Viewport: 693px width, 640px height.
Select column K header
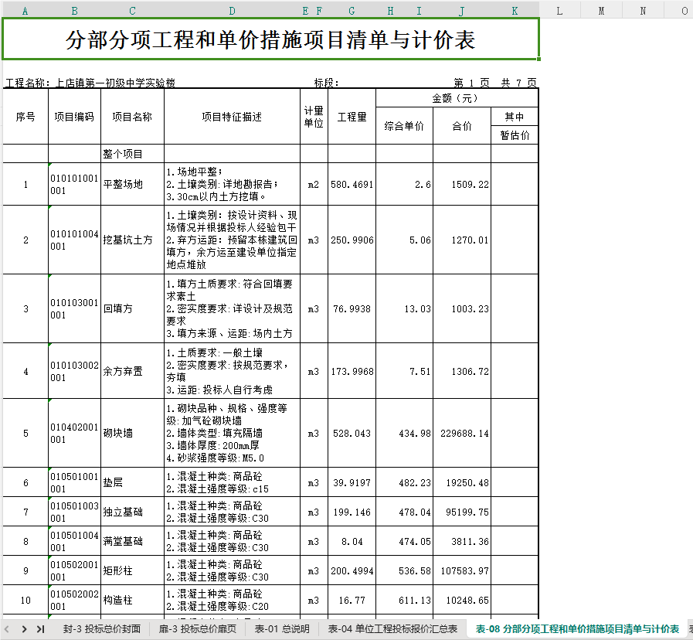pos(515,11)
